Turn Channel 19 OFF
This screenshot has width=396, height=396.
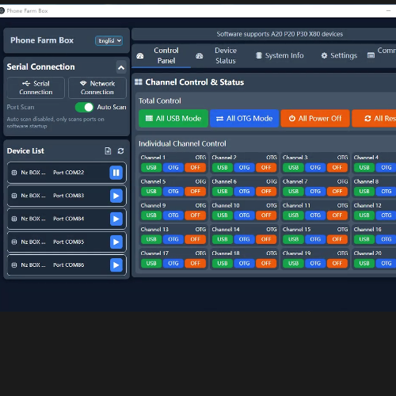coord(337,264)
